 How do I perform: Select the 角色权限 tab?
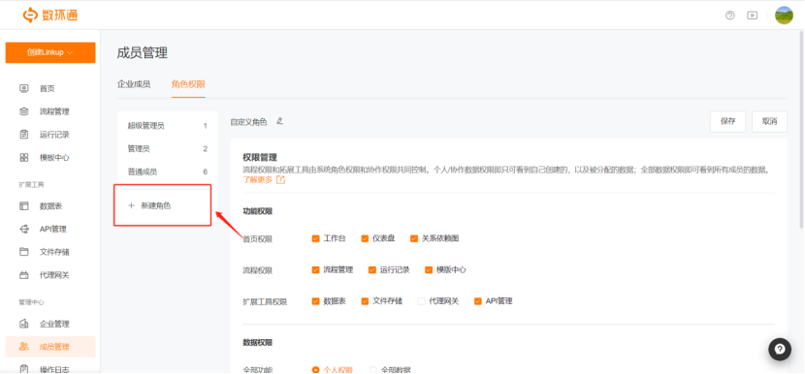[188, 84]
